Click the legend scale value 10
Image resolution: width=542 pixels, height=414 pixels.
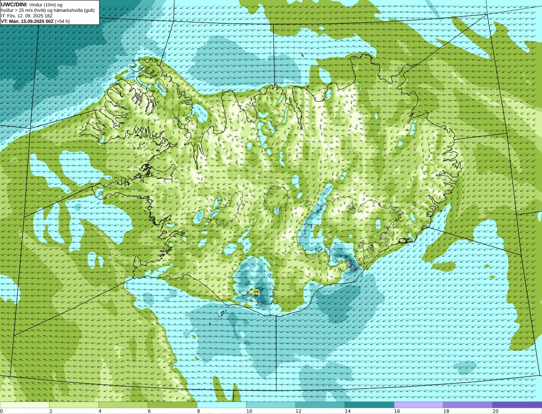coord(249,411)
